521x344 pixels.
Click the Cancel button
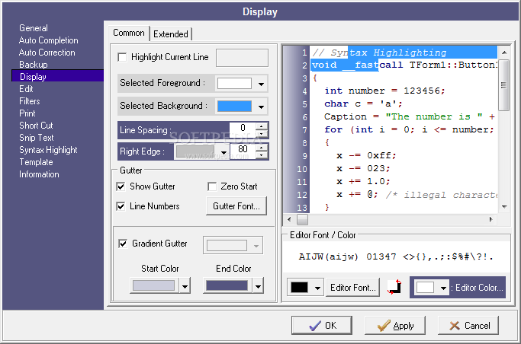[468, 326]
